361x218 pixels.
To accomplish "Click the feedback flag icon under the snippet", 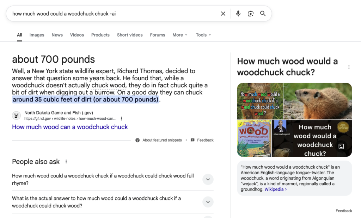I will point(192,140).
